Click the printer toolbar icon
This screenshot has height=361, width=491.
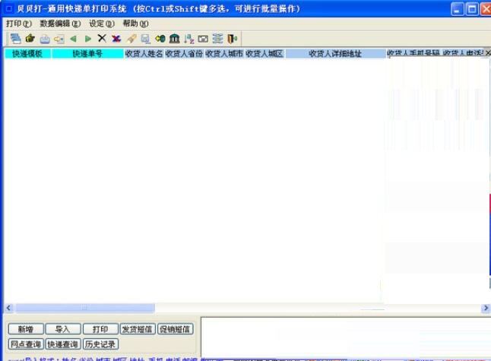tap(45, 39)
